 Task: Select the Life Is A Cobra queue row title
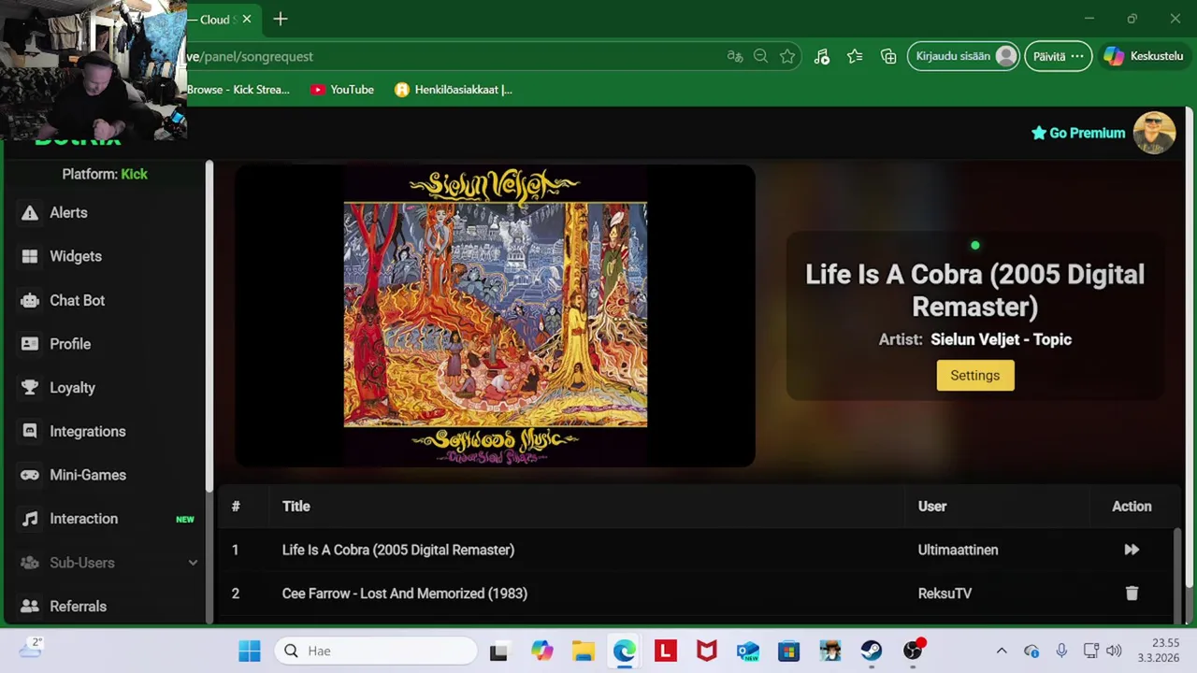398,550
